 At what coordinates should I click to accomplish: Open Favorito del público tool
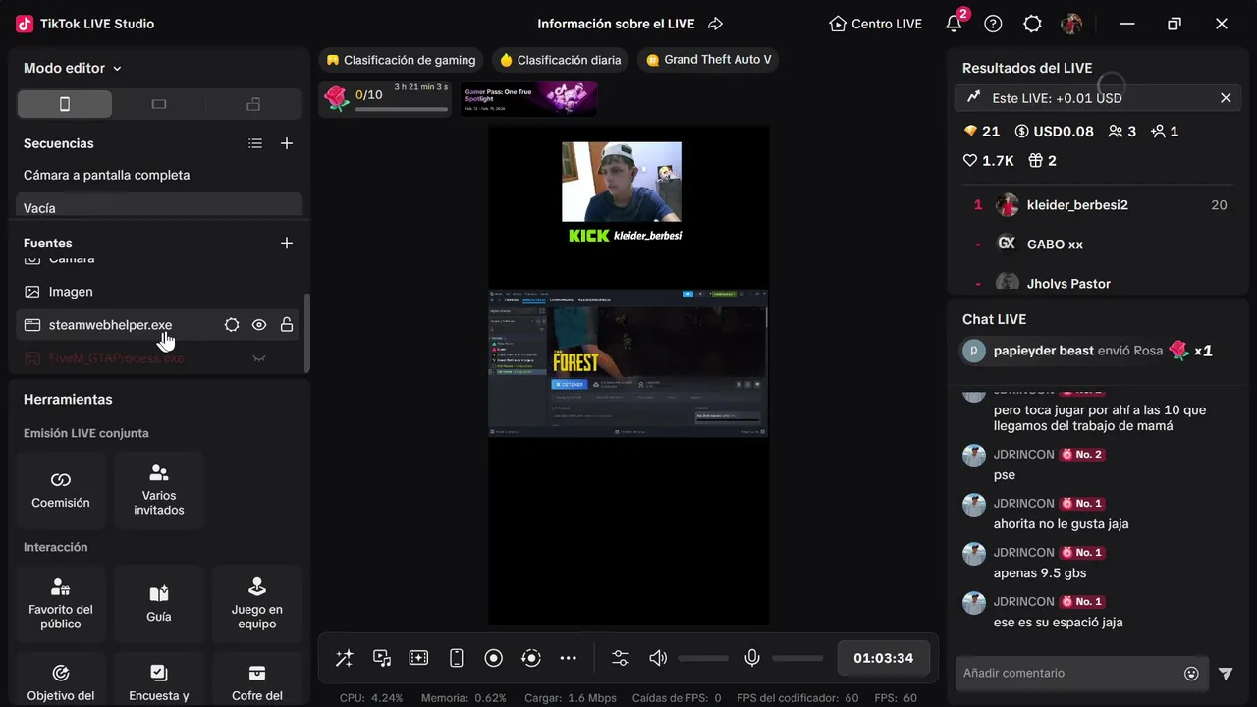(61, 604)
